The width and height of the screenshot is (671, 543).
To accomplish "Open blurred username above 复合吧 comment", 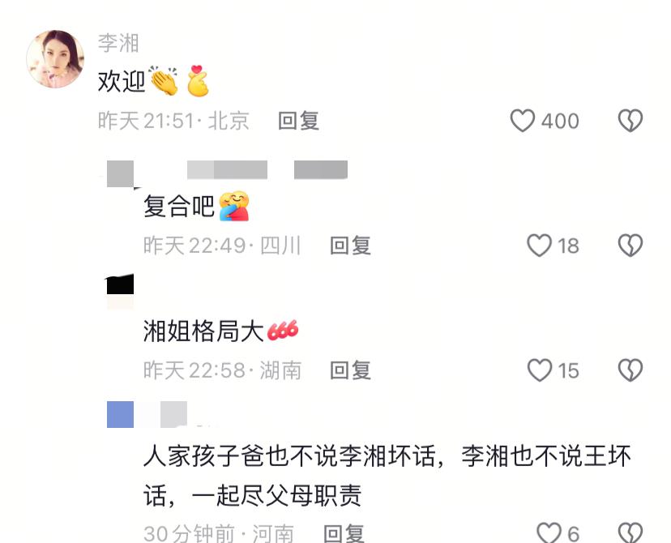I will click(x=227, y=169).
